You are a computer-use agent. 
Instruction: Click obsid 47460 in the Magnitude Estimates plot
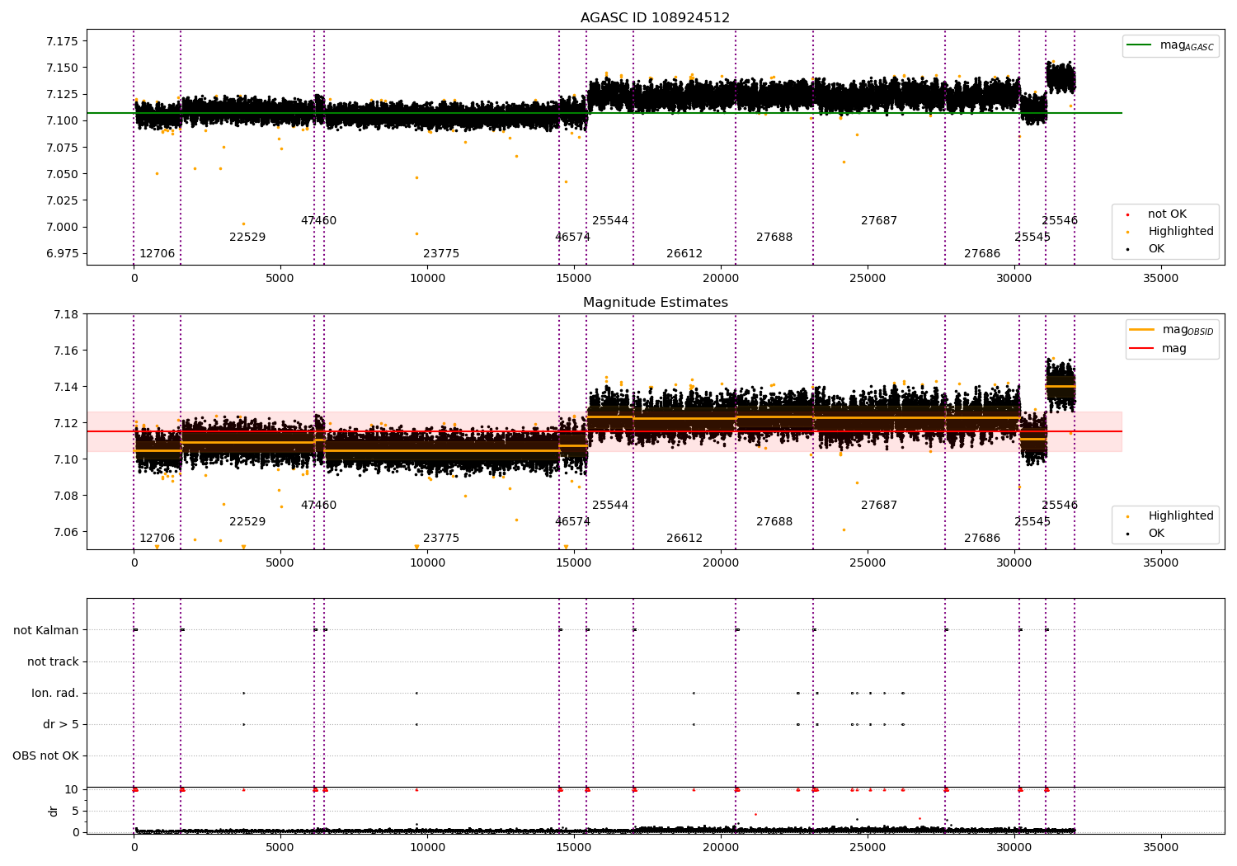[318, 506]
